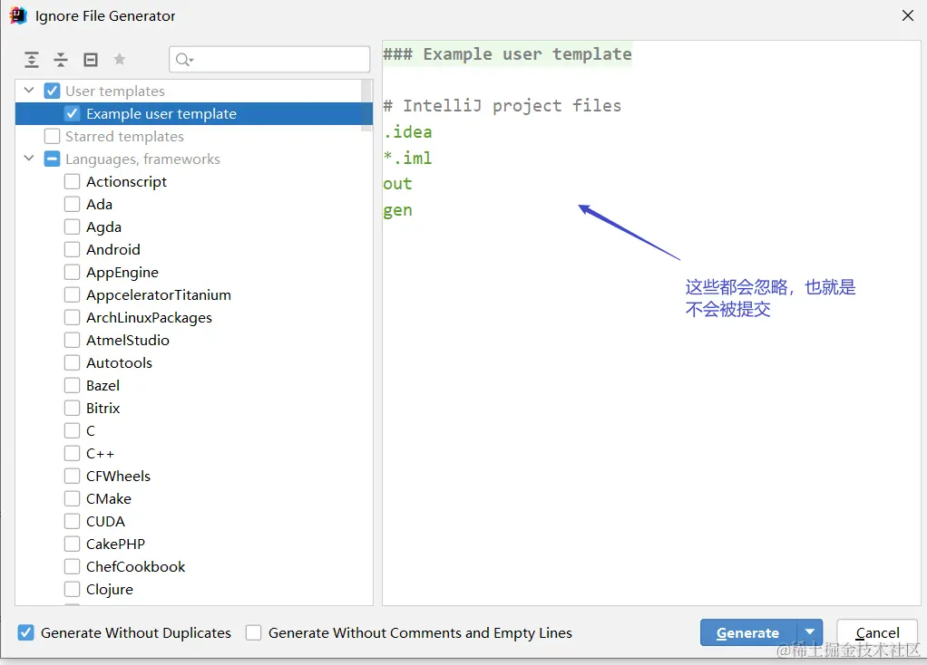Image resolution: width=927 pixels, height=665 pixels.
Task: Toggle Generate Without Duplicates option
Action: (25, 632)
